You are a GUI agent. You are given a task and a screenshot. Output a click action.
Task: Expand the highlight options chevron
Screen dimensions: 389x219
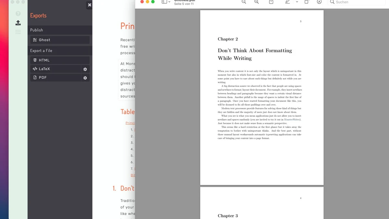(297, 2)
